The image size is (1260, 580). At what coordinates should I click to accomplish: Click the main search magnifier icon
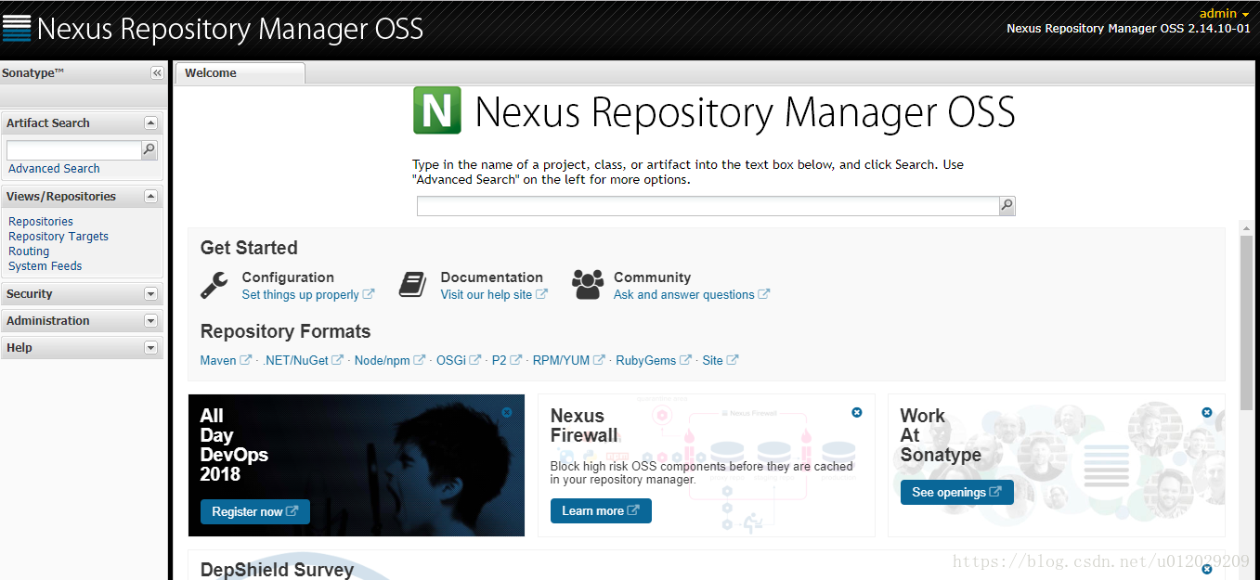click(1007, 206)
